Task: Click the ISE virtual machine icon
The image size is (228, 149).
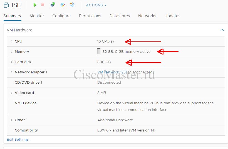Action: (x=6, y=5)
